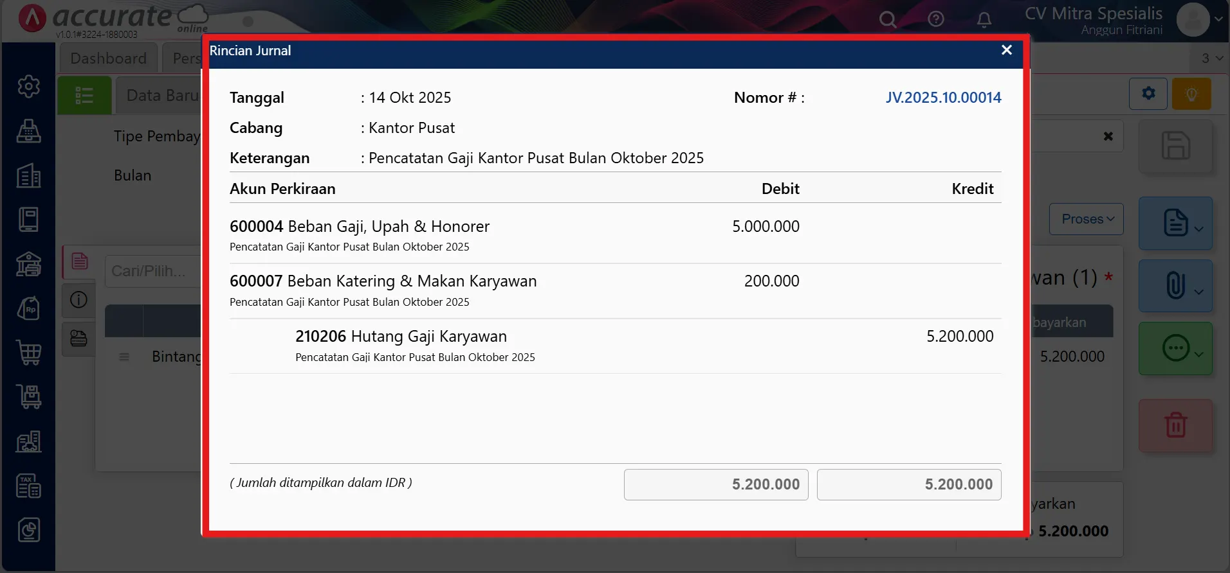This screenshot has height=573, width=1230.
Task: Click the Cari/Pilih search field
Action: [x=153, y=271]
